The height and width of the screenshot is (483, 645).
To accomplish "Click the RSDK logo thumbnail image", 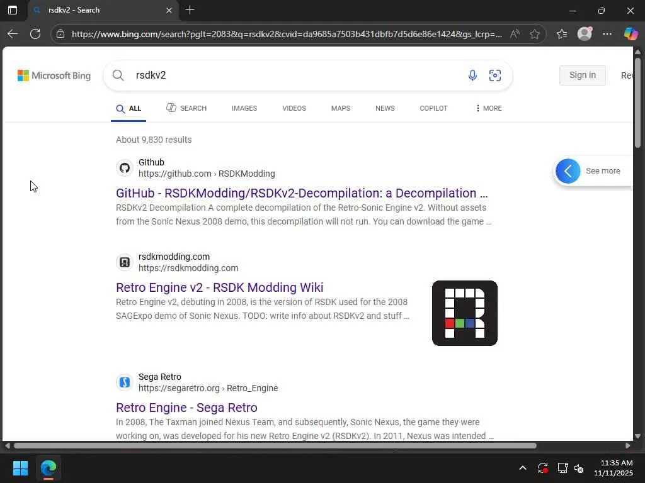I will click(465, 313).
